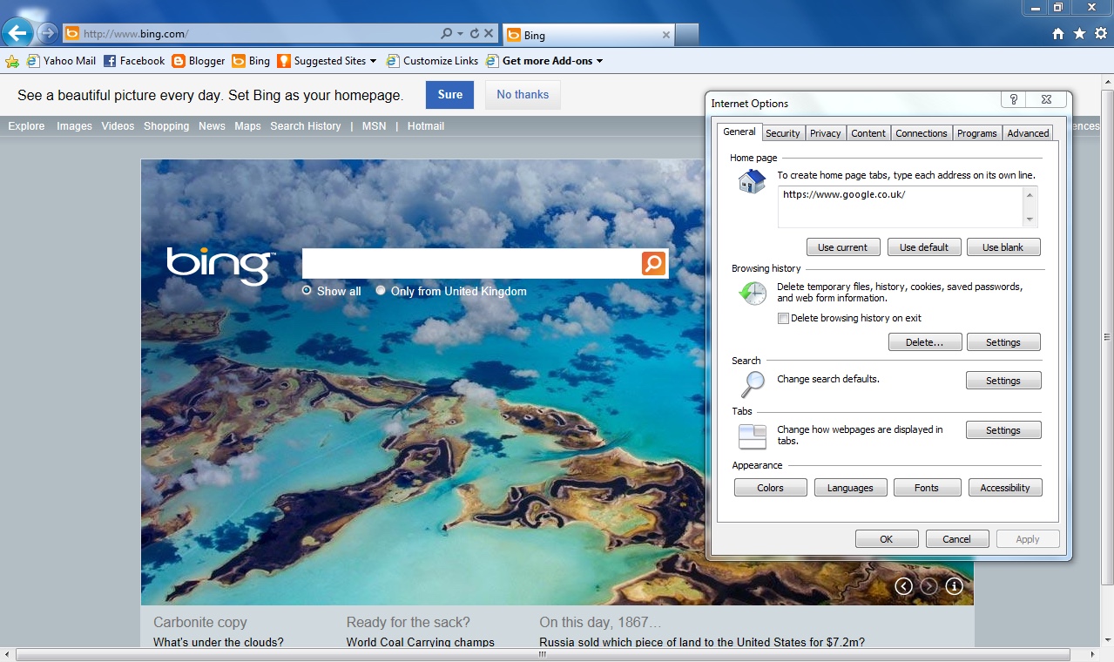Open World Coal Carrying champs link
The width and height of the screenshot is (1114, 662).
click(421, 643)
